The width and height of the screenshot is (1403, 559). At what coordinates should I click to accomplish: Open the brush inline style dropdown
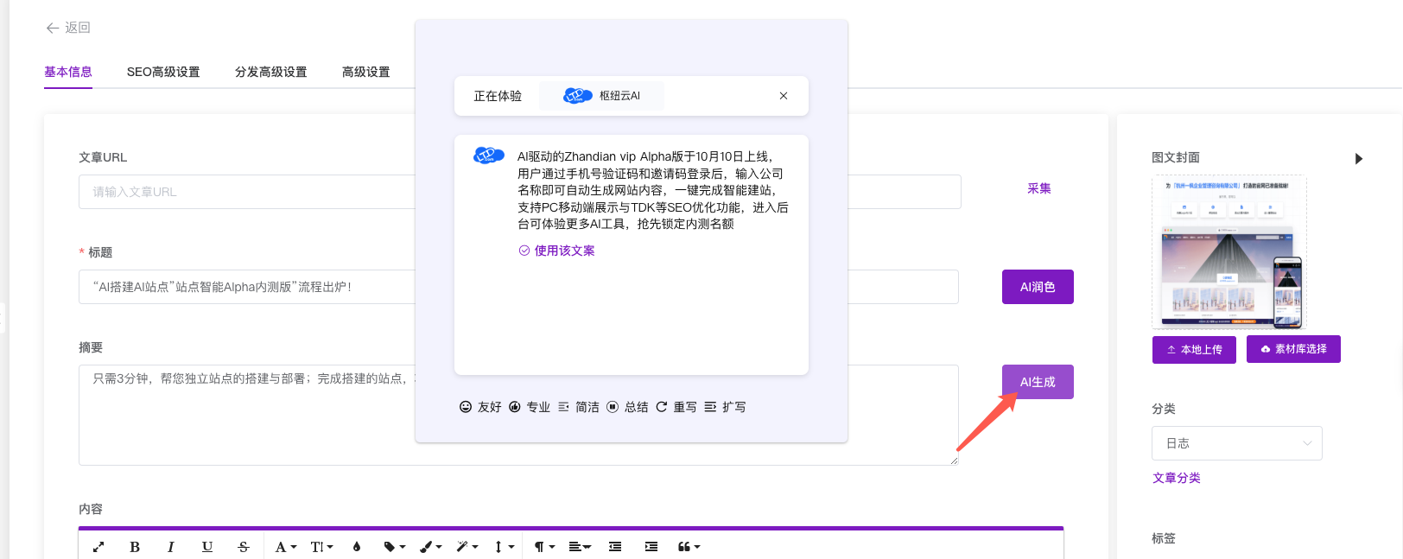tap(430, 547)
